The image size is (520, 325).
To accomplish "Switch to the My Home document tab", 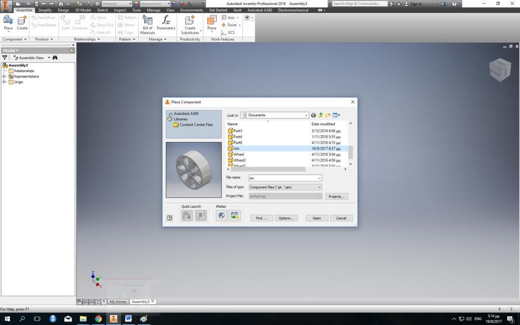I will click(x=118, y=302).
